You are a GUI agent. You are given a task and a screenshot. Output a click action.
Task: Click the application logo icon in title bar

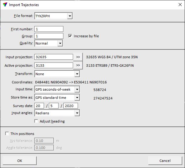pos(5,5)
